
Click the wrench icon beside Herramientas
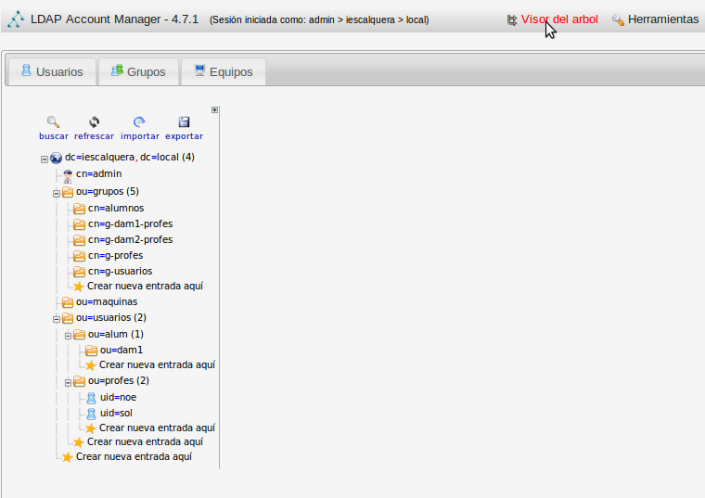[618, 19]
